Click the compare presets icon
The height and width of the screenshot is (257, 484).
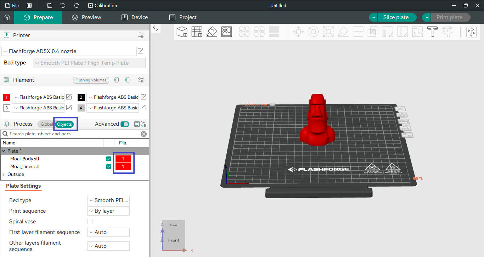coord(143,124)
